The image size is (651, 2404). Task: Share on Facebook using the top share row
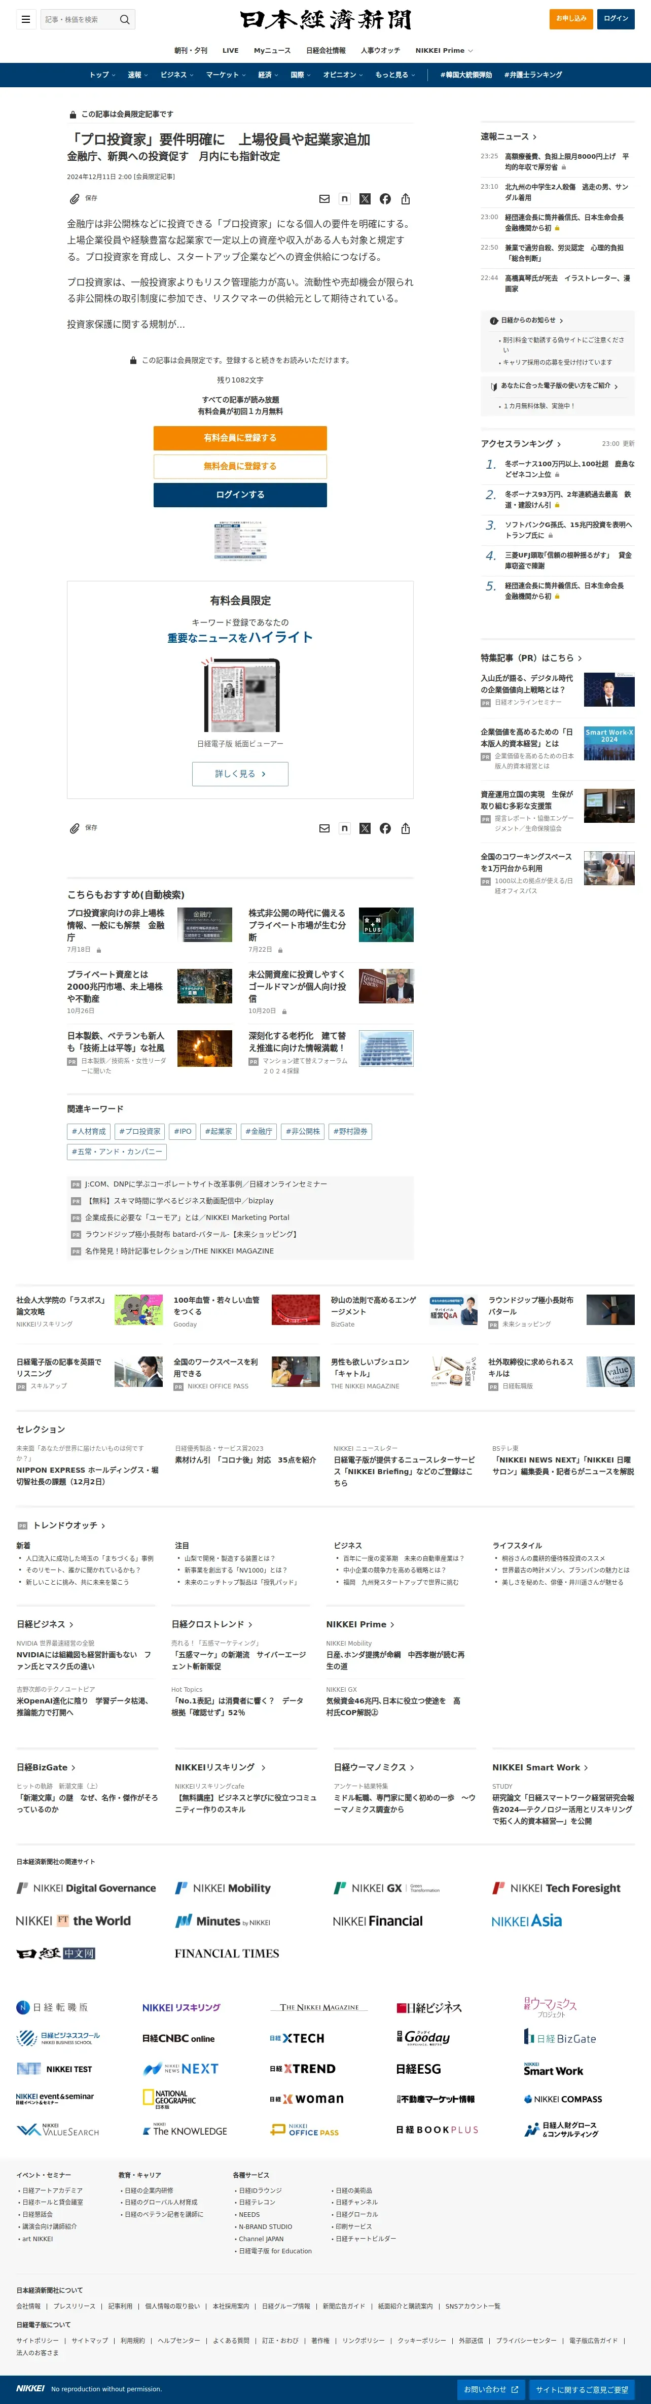385,199
